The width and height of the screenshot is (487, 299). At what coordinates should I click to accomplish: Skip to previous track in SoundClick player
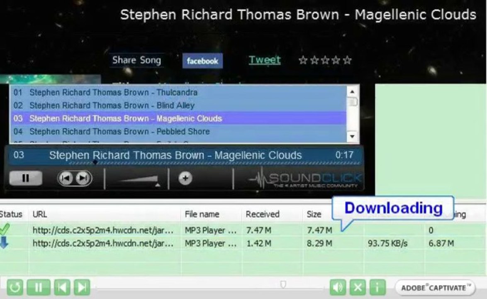pyautogui.click(x=66, y=178)
